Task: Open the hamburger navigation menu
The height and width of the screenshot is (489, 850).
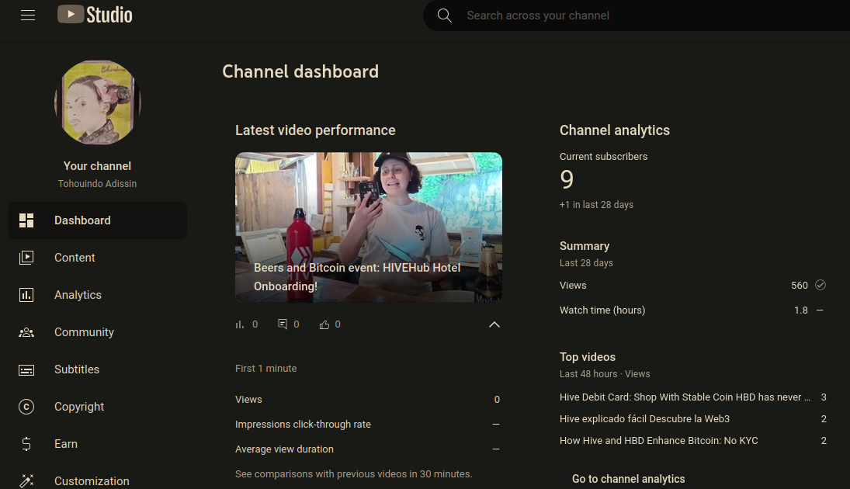Action: click(28, 16)
